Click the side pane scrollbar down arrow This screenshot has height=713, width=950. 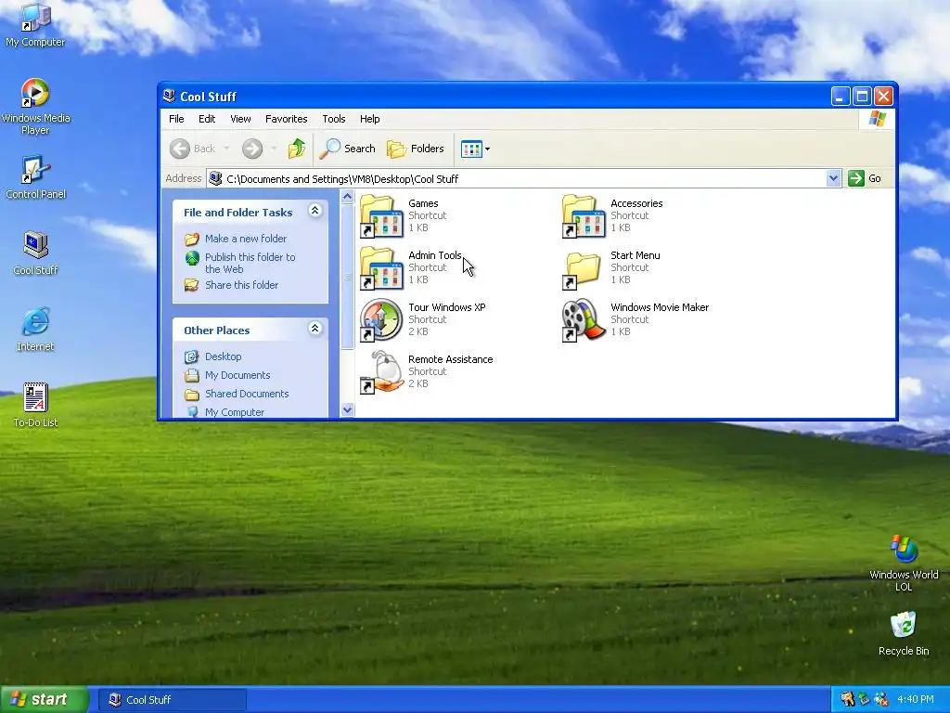pos(347,409)
